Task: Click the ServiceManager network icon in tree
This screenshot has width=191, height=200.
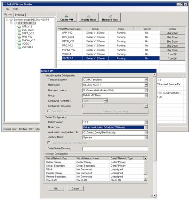Action: [11, 20]
